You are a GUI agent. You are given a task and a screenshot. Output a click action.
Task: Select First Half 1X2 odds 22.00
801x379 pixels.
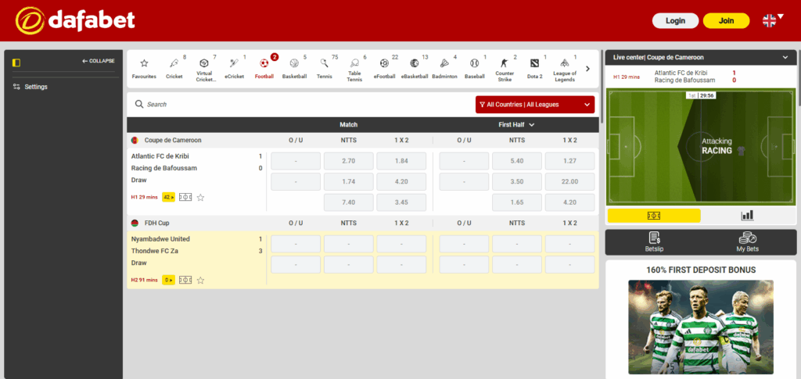coord(569,181)
